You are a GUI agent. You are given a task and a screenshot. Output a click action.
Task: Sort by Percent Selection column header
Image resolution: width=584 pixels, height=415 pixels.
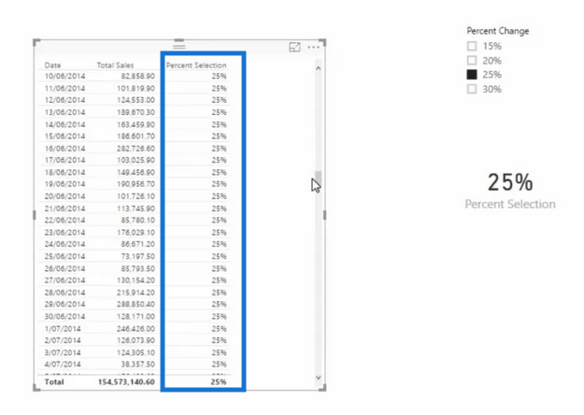click(196, 65)
